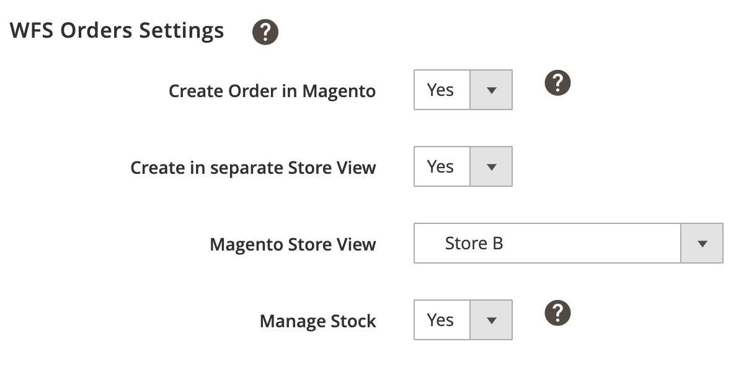Click the Yes value in Manage Stock field
The height and width of the screenshot is (365, 754).
pyautogui.click(x=441, y=320)
